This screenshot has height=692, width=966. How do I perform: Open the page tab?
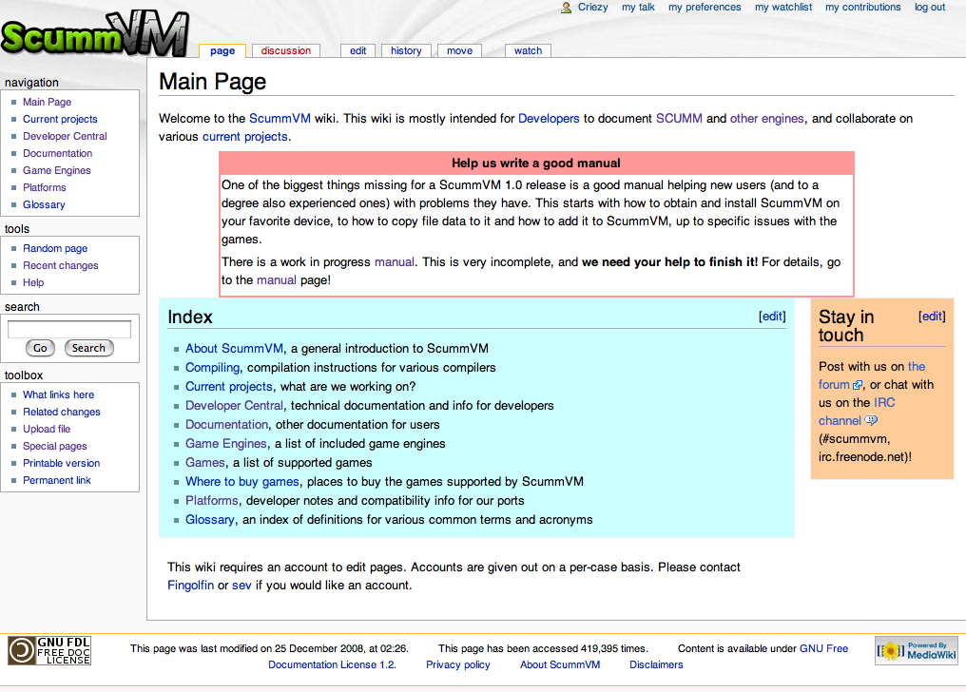[222, 51]
